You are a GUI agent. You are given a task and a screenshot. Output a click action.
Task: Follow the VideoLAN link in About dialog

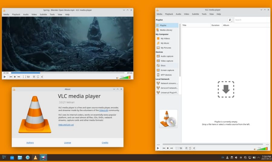pos(104,110)
